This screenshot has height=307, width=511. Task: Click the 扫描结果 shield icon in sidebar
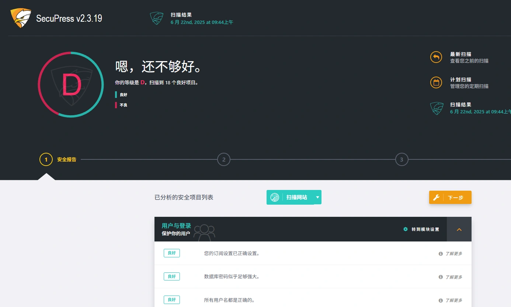pos(437,108)
